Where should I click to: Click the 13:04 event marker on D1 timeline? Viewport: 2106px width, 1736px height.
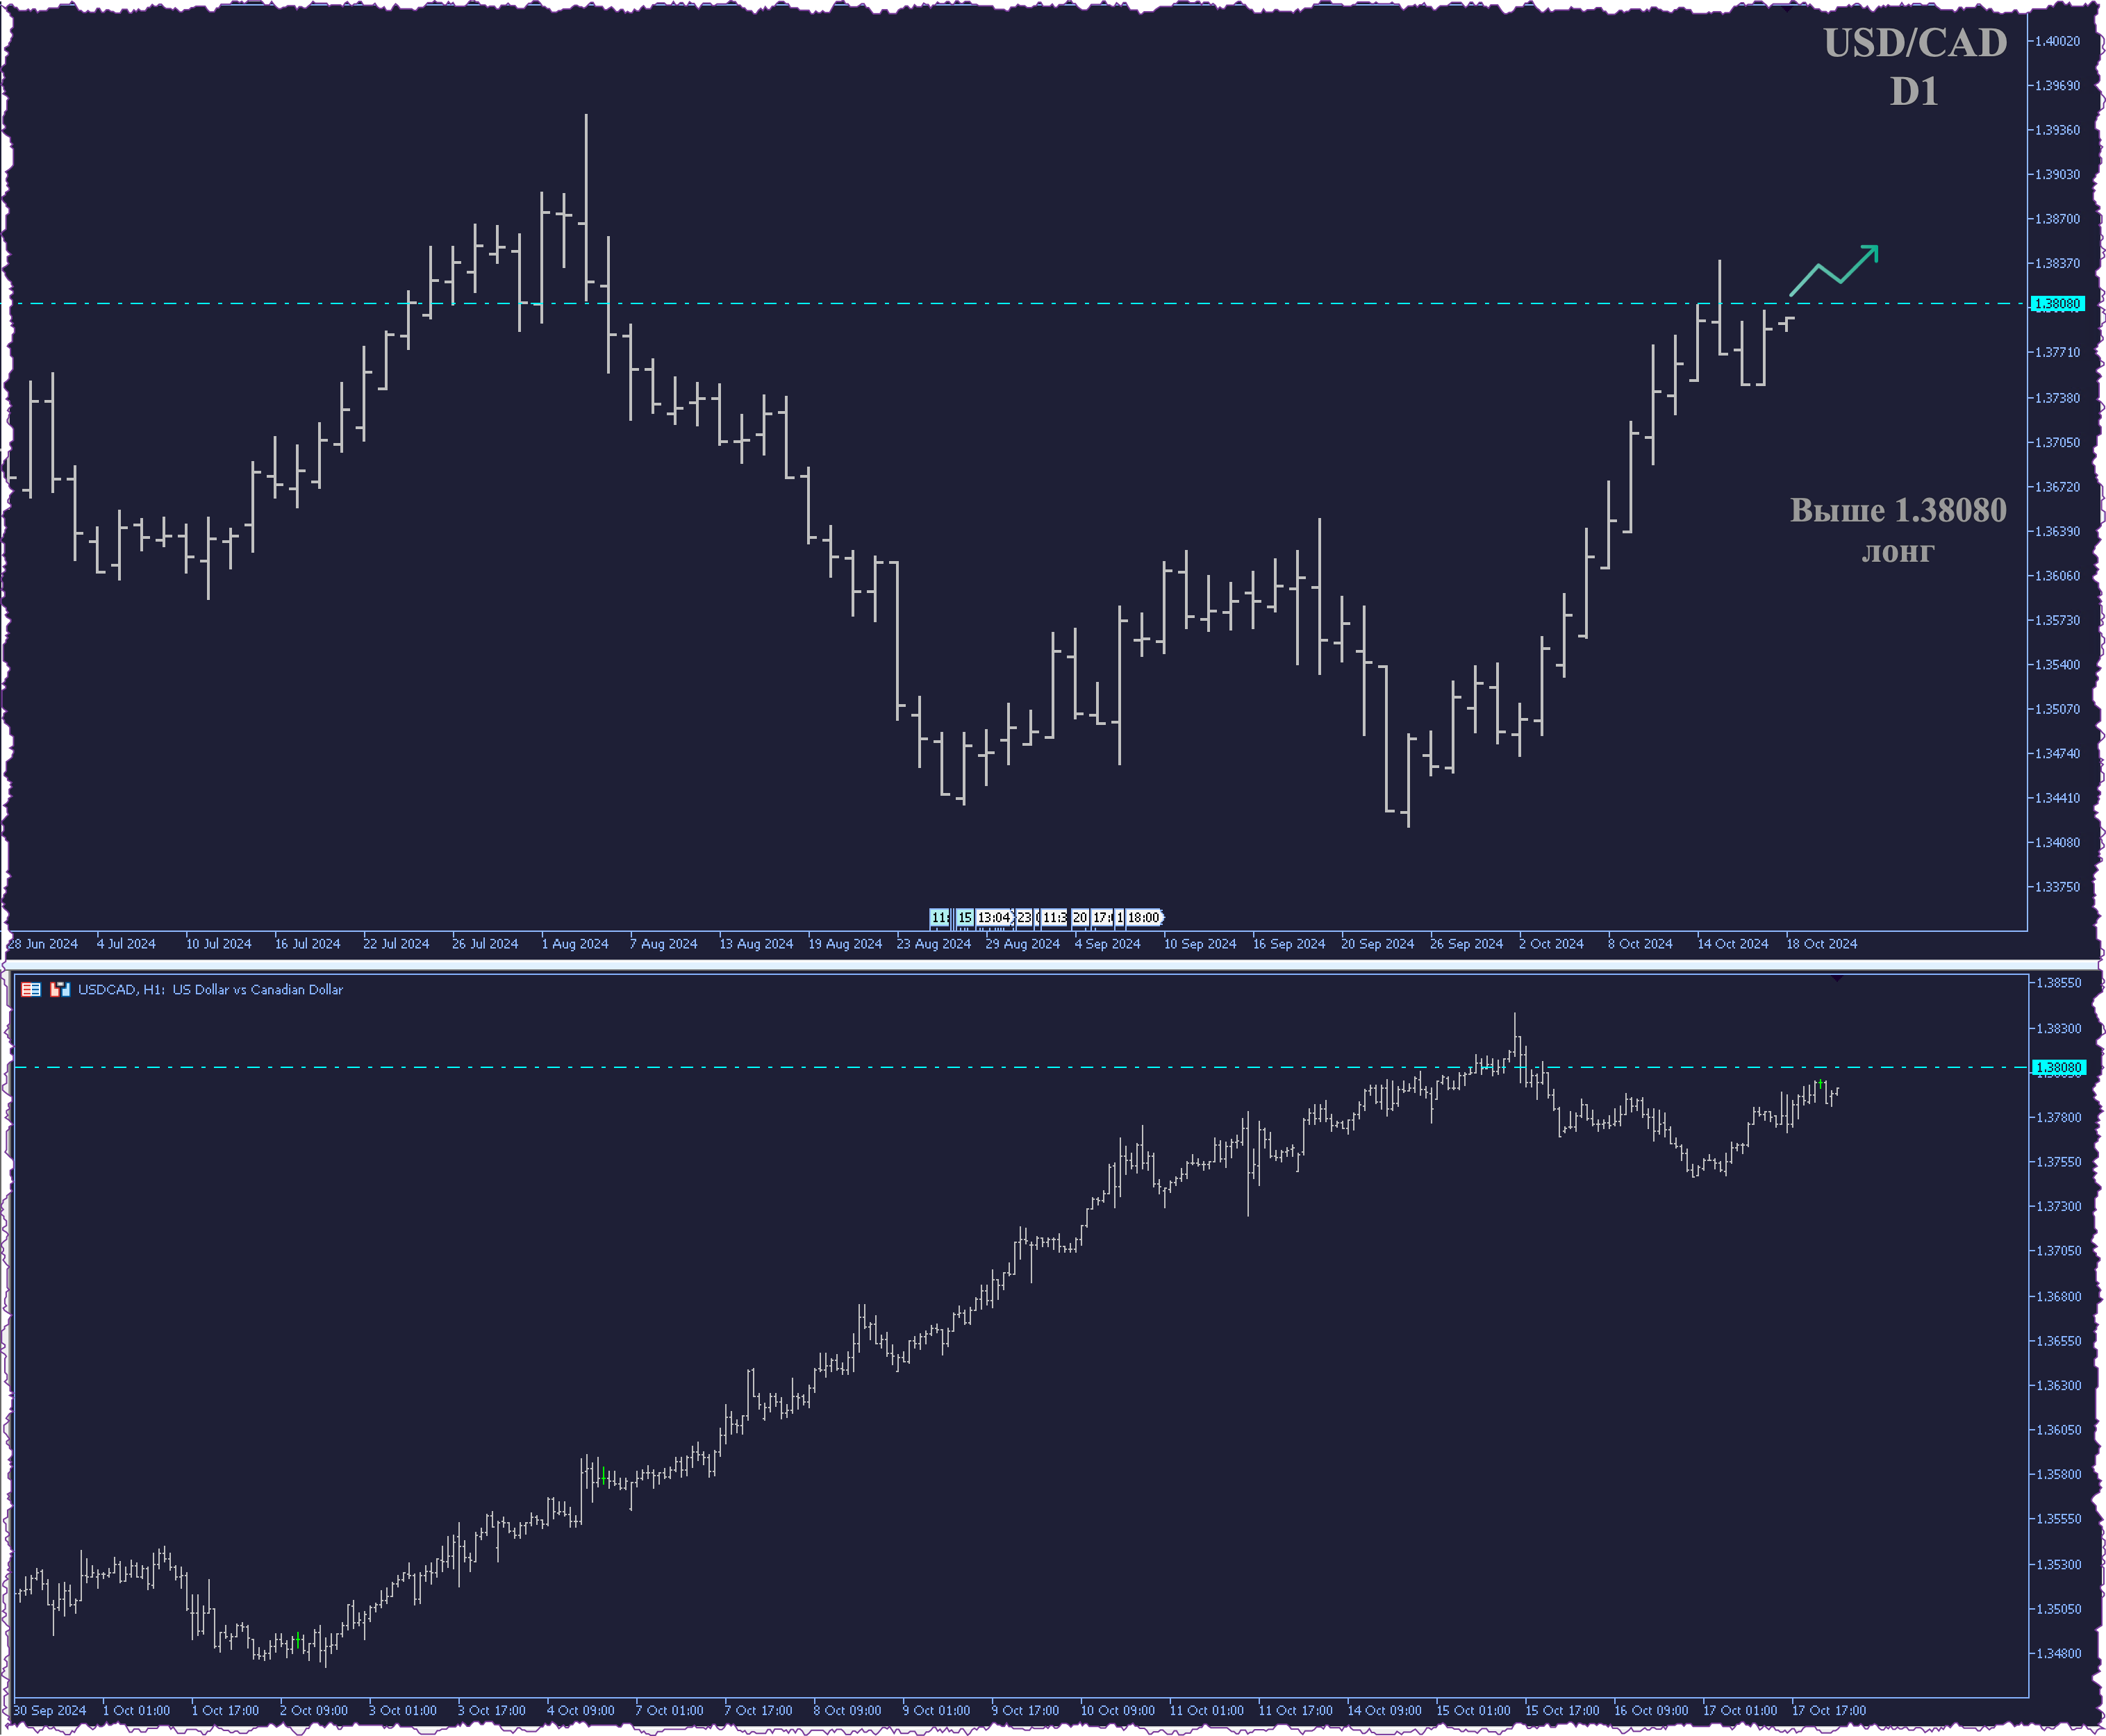pos(994,917)
